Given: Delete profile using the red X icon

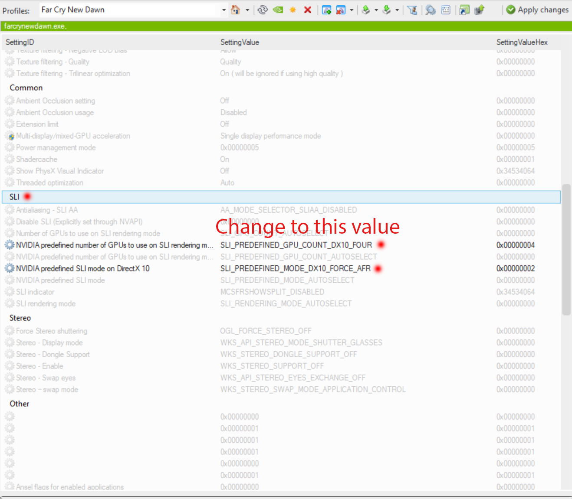Looking at the screenshot, I should [x=308, y=10].
